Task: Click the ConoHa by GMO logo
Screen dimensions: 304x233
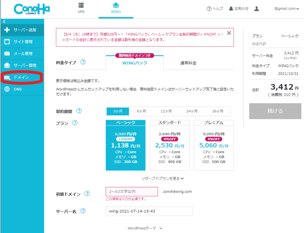Action: pyautogui.click(x=32, y=9)
